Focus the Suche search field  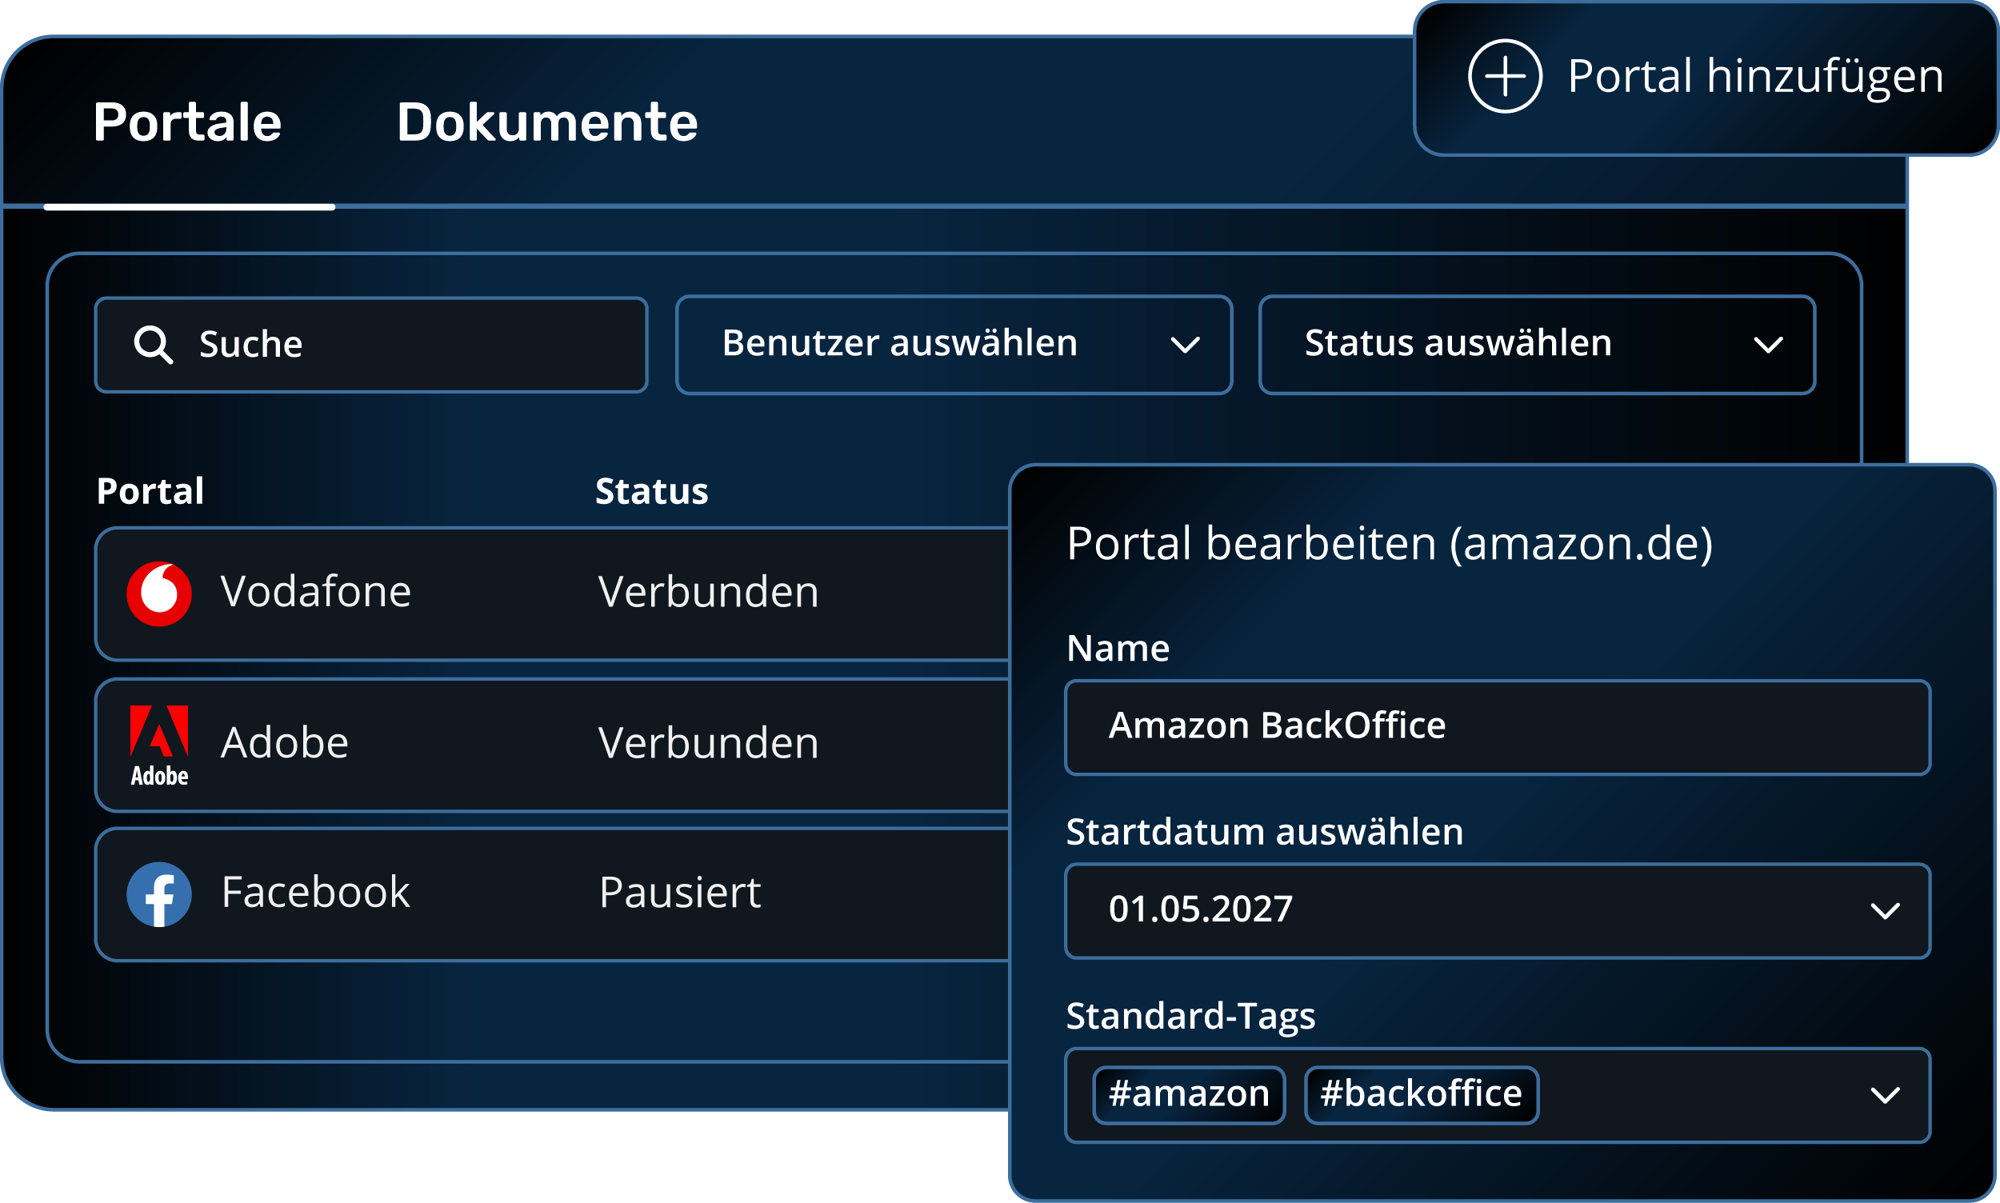371,346
